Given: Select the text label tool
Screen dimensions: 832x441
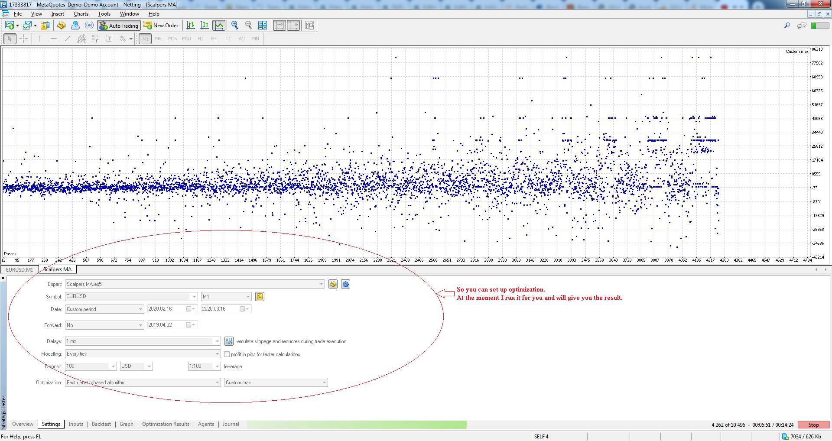Looking at the screenshot, I should pos(109,39).
